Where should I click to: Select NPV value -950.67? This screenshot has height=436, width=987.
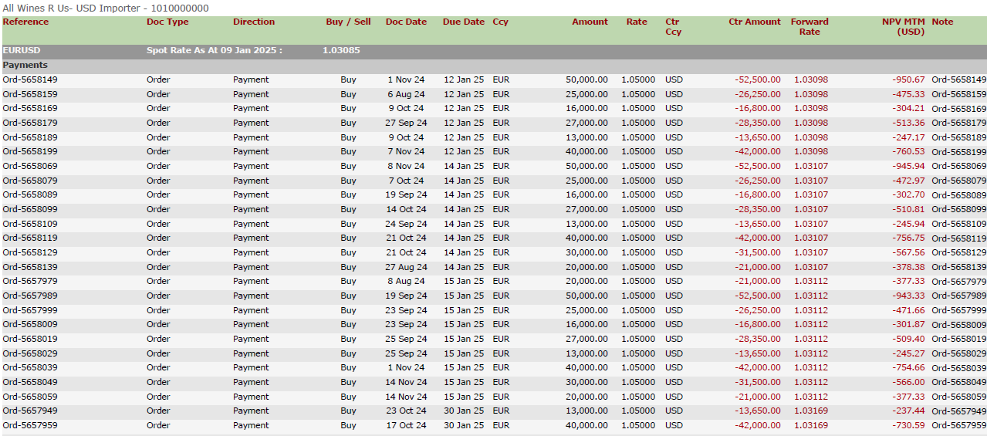908,79
